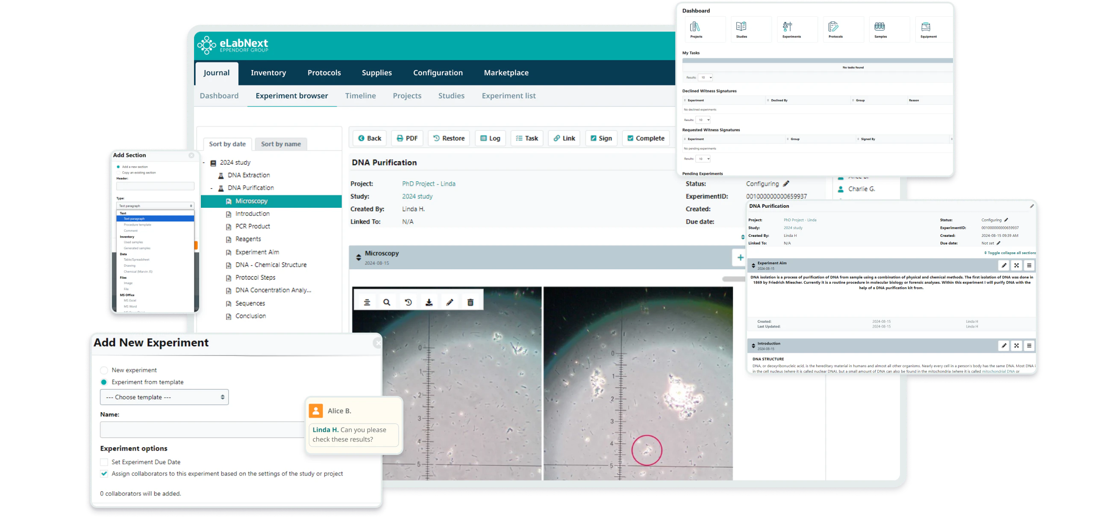Expand the Experiment Aim section to fullscreen
Image resolution: width=1094 pixels, height=525 pixels.
pos(1016,265)
